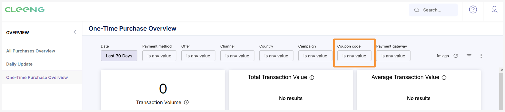505x112 pixels.
Task: Open the Payment method filter dropdown
Action: click(159, 56)
